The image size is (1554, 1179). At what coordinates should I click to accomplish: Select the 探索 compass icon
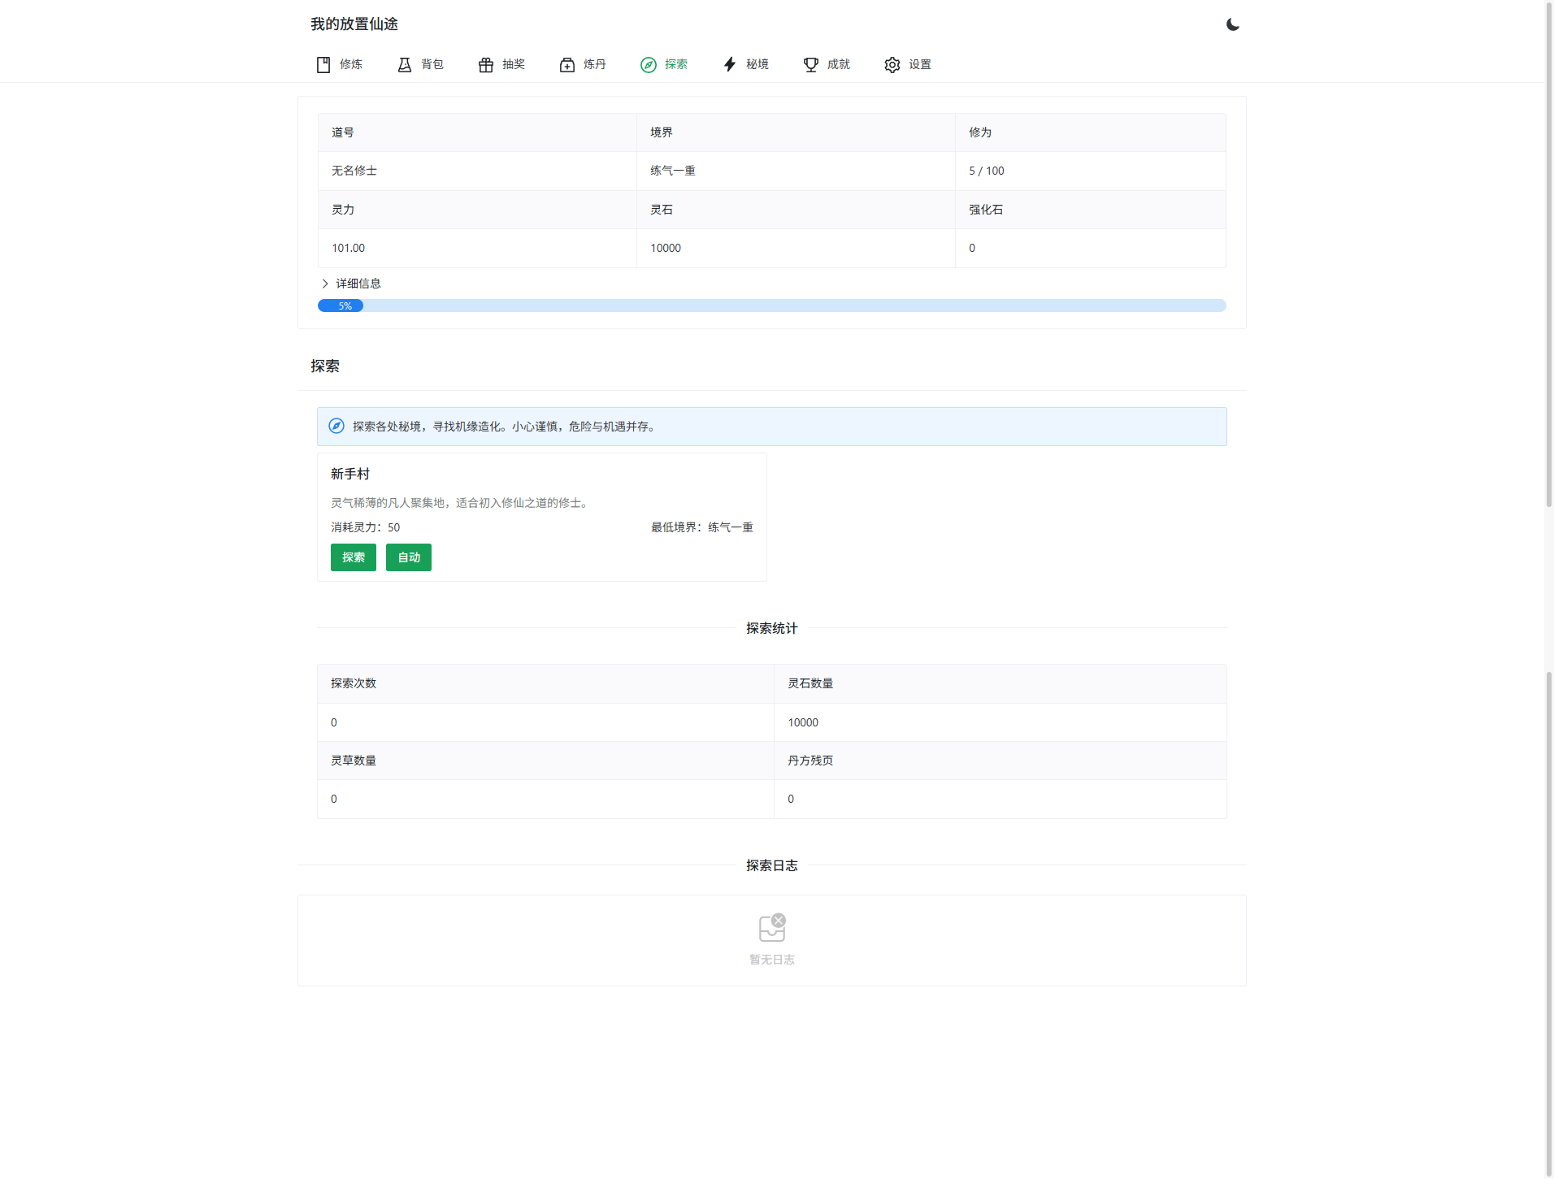(x=648, y=64)
